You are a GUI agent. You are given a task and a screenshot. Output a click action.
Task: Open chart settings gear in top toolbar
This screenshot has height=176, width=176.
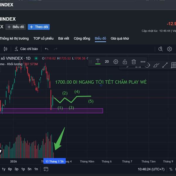[x=169, y=49]
